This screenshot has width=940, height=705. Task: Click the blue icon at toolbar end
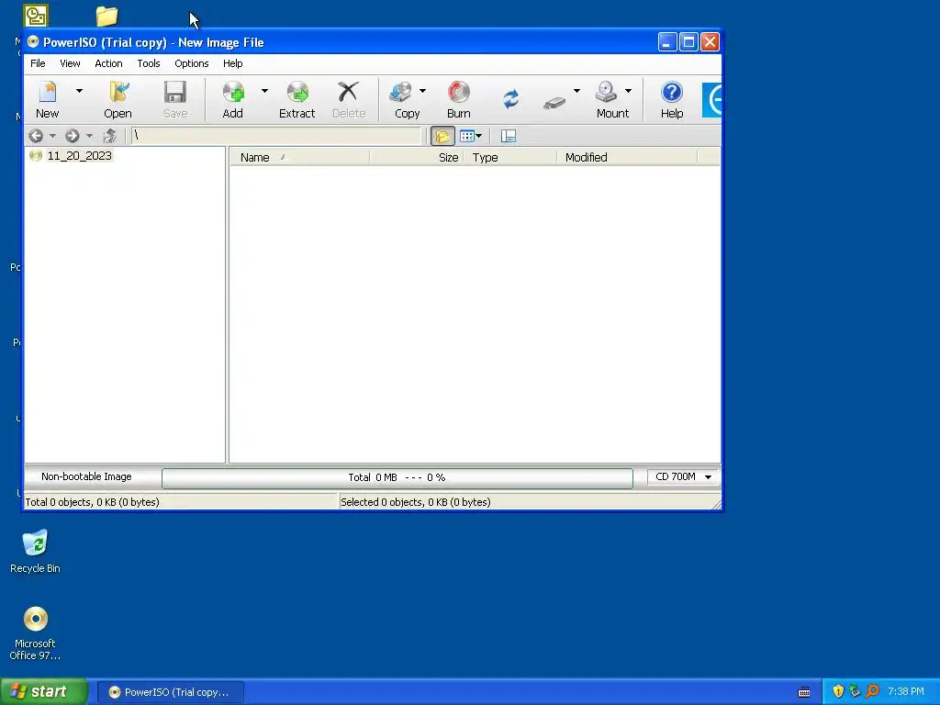coord(711,99)
